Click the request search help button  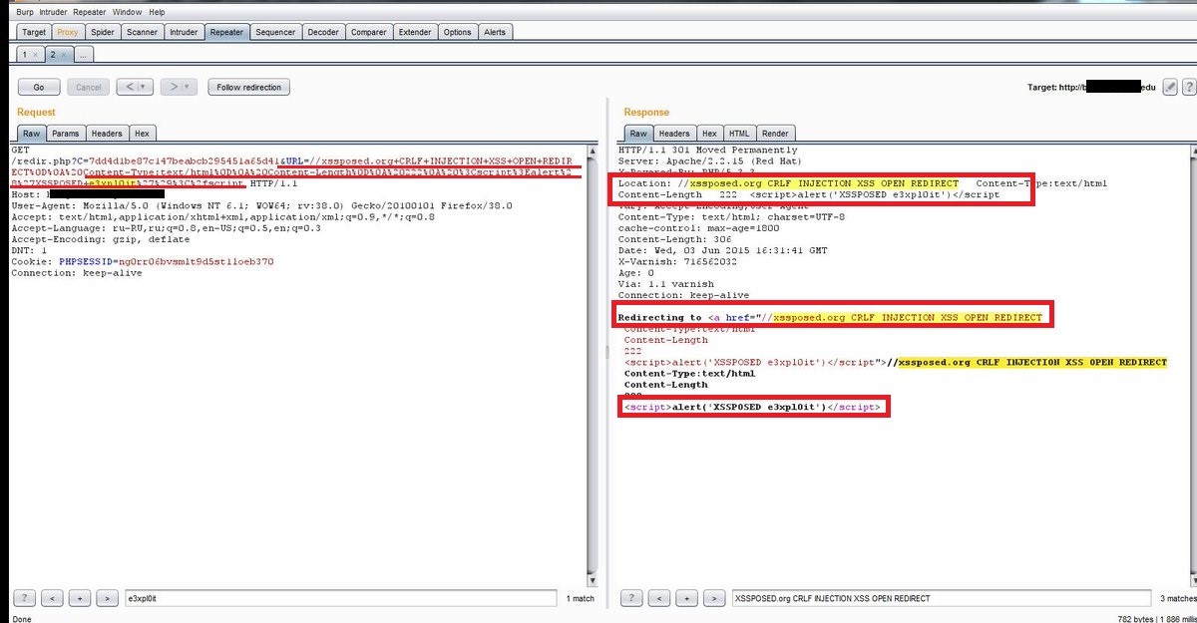26,598
